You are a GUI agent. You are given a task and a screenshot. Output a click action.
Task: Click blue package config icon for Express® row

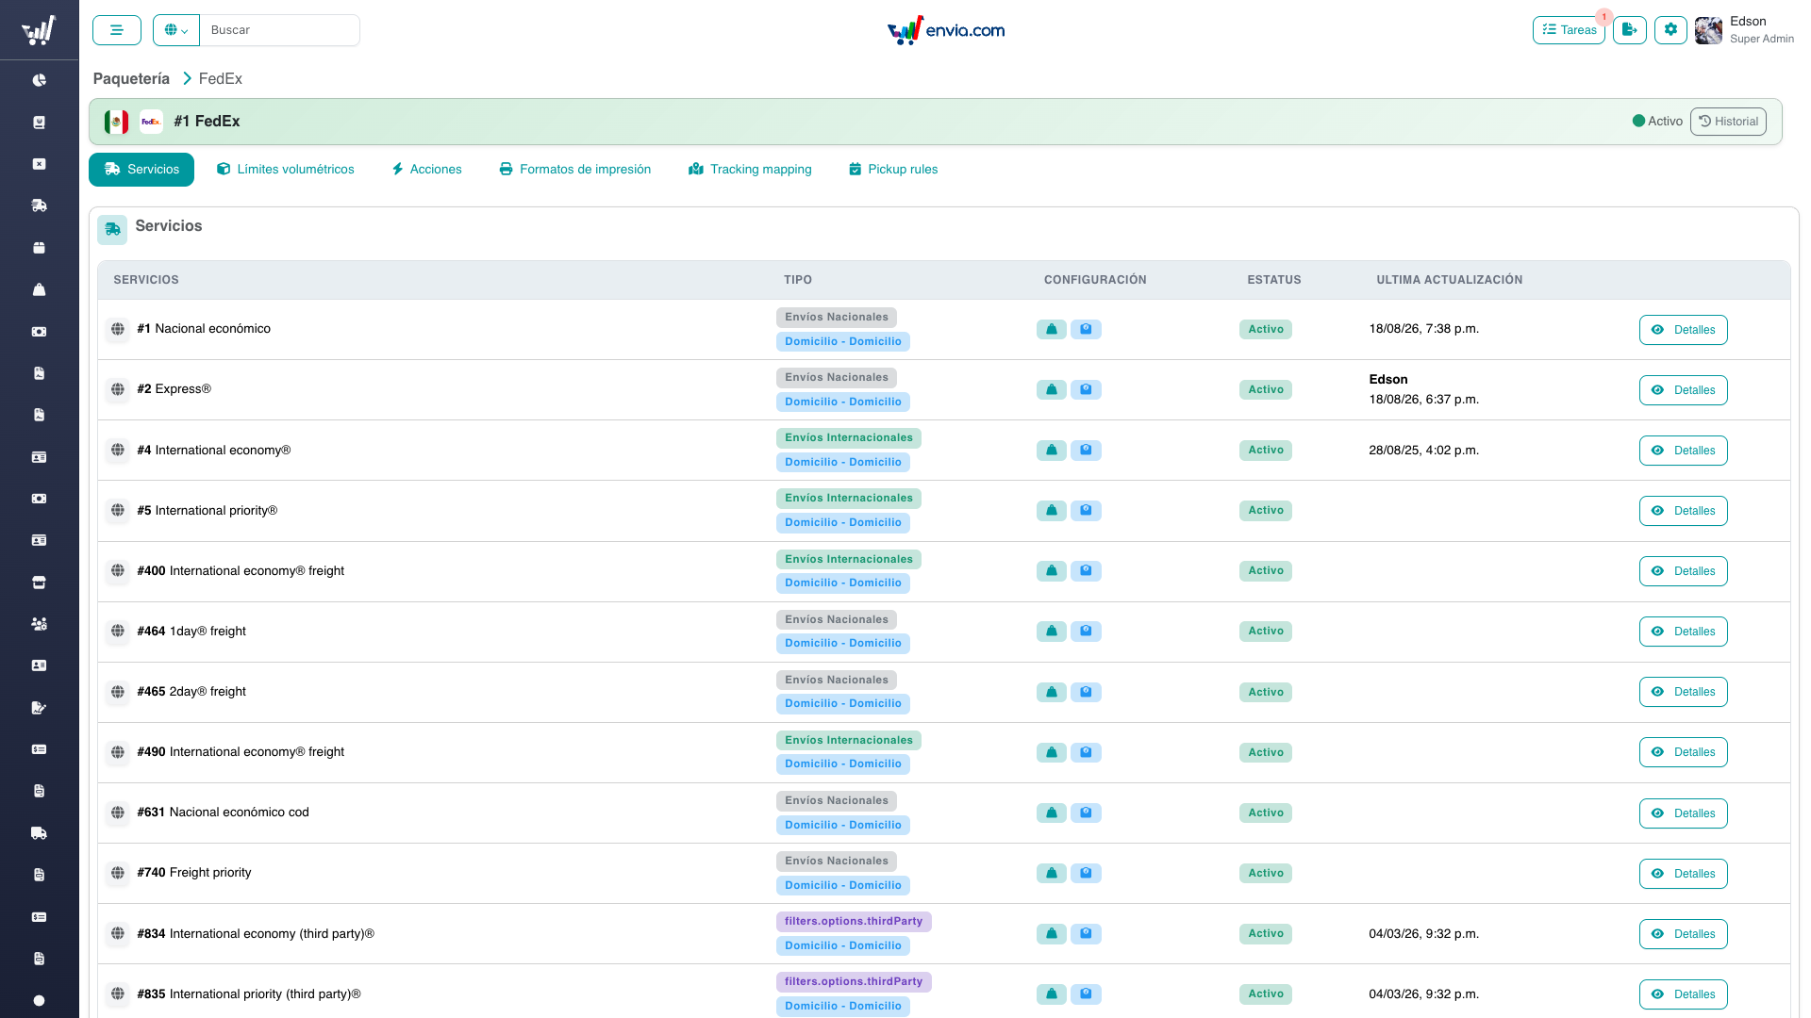1086,389
